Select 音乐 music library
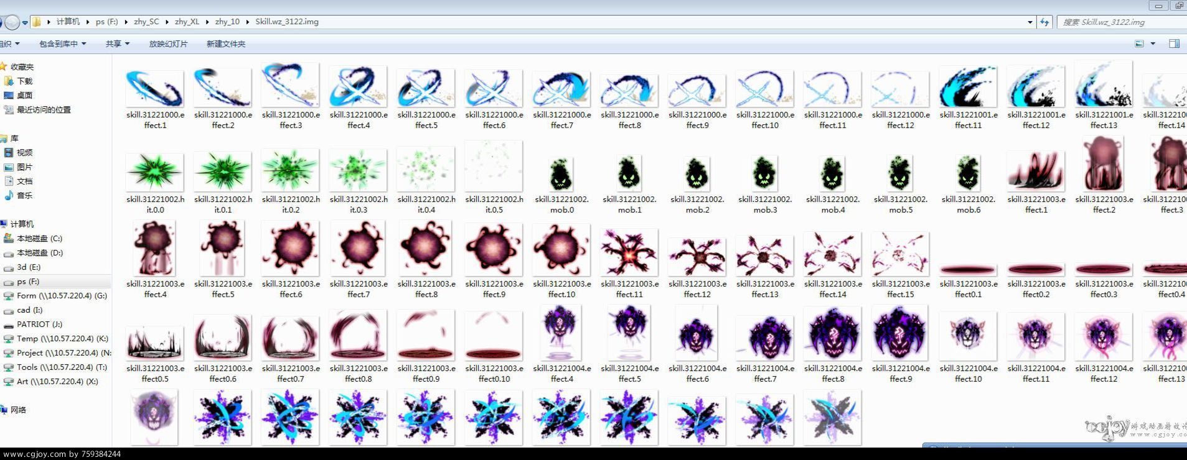 tap(25, 195)
